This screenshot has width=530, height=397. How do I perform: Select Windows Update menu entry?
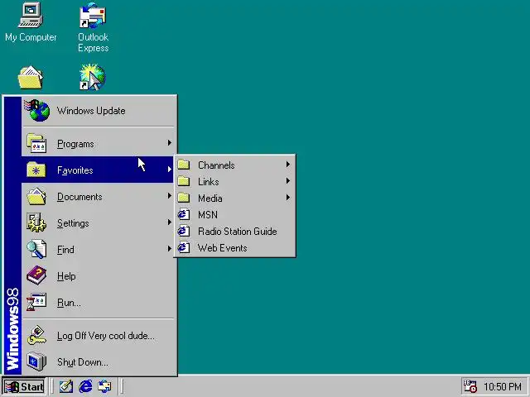point(98,111)
